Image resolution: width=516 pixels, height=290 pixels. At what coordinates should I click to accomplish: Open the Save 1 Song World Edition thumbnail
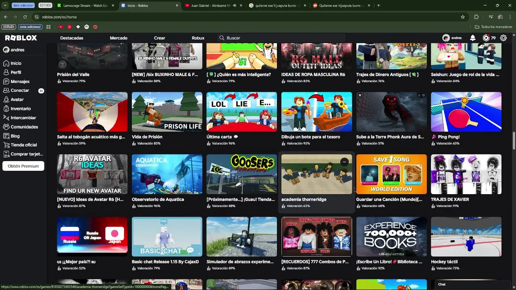coord(391,174)
